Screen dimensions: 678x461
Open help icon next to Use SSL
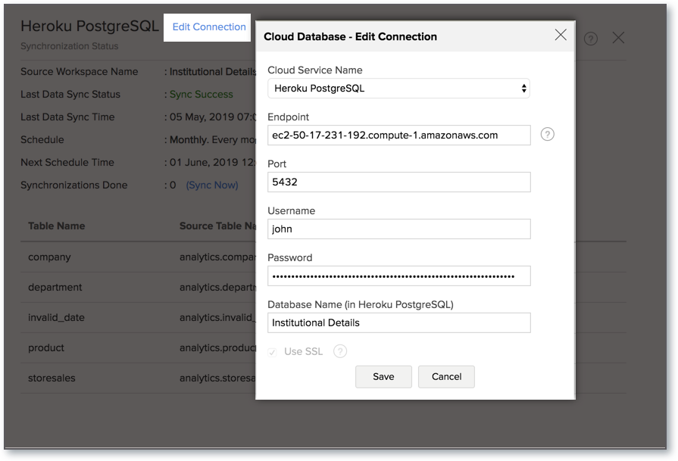(x=340, y=351)
